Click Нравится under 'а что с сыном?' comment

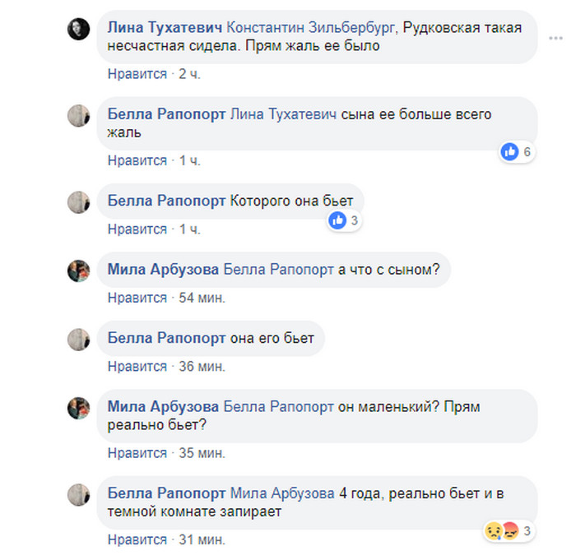pos(137,298)
